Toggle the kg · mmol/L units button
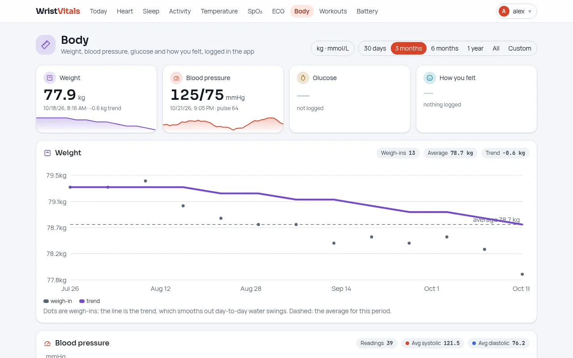The image size is (573, 358). (x=333, y=48)
